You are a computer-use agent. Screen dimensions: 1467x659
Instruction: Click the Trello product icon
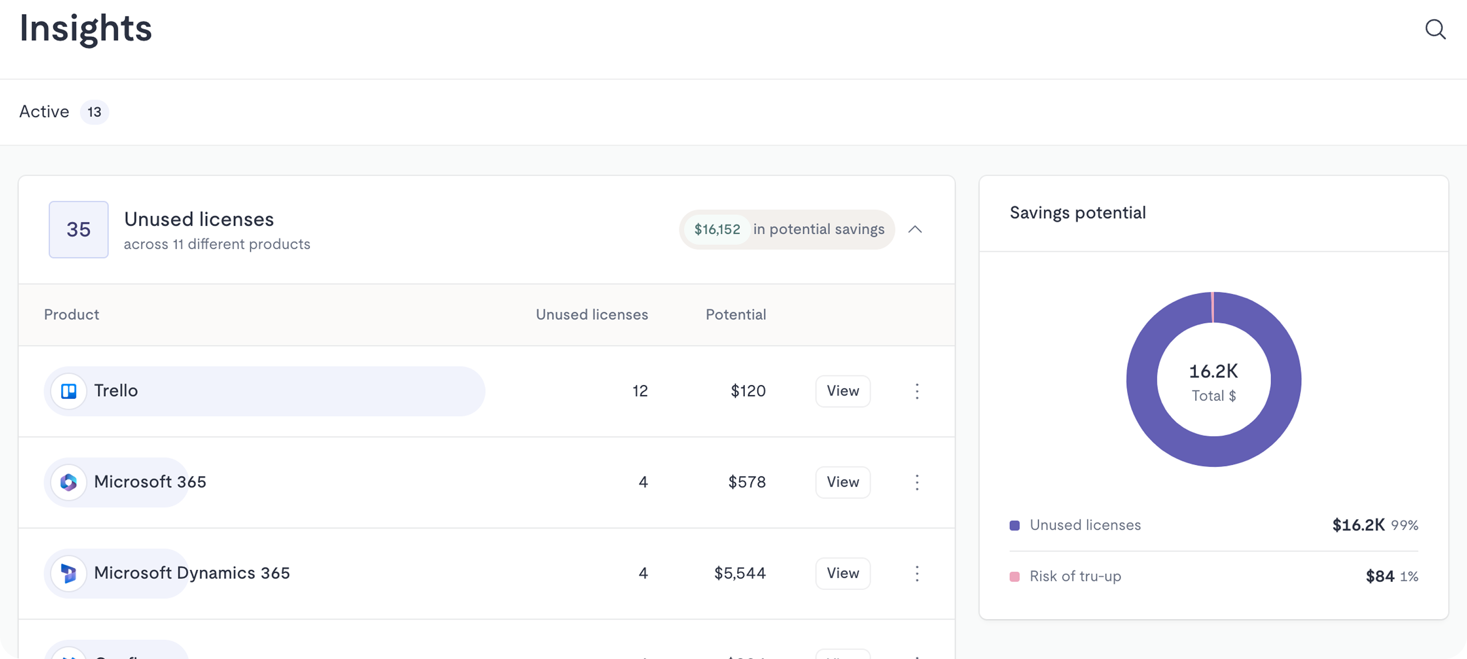click(x=69, y=391)
